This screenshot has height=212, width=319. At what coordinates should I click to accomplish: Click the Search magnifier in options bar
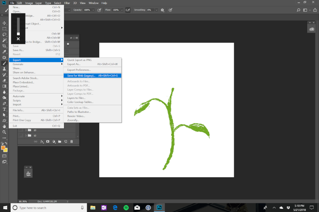pyautogui.click(x=299, y=10)
